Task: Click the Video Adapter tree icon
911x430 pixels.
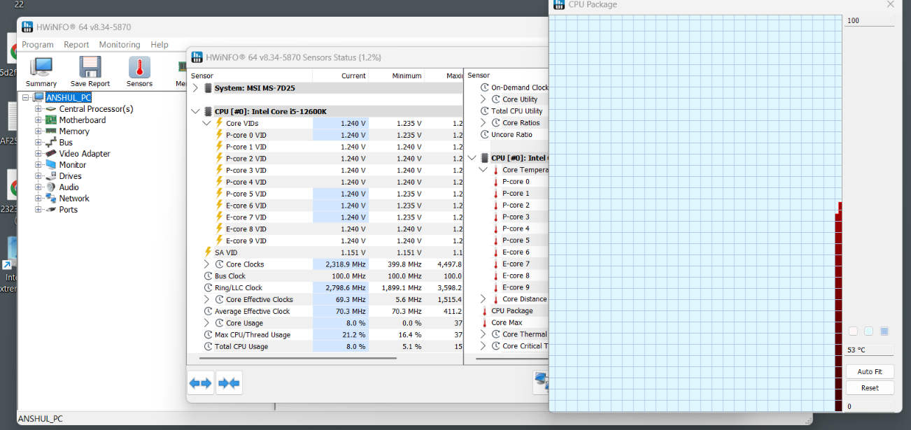Action: [x=51, y=154]
